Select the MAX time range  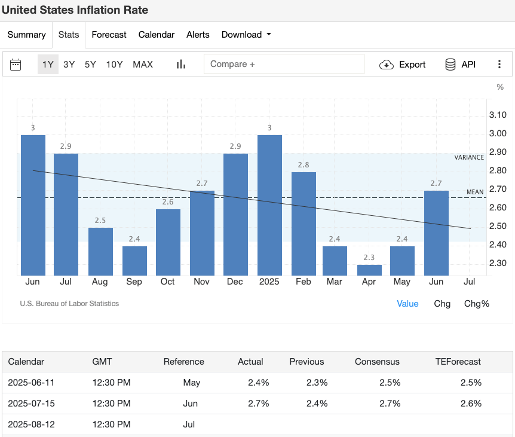point(143,64)
